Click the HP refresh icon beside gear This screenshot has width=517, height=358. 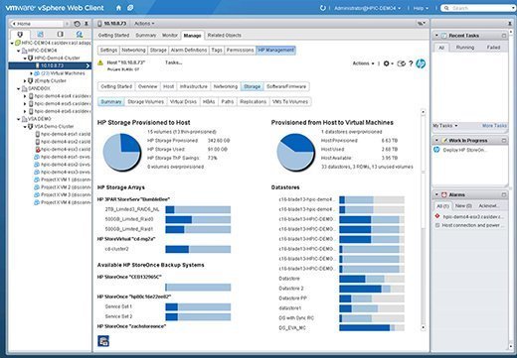[401, 63]
